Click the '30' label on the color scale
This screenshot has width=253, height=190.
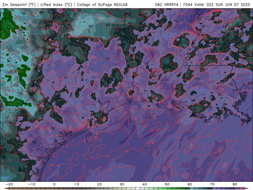(122, 184)
